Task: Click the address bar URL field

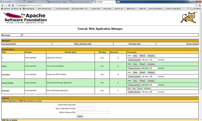Action: (104, 5)
